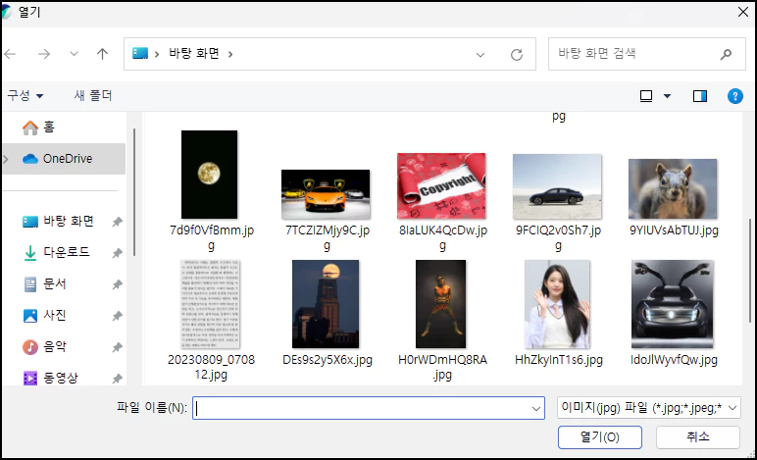Click the pin icon next to 동영상

117,379
